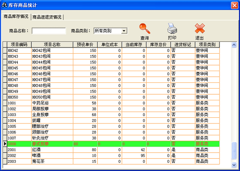Click the row selector arrow for row 1008
Image resolution: width=240 pixels, height=171 pixels.
5,144
